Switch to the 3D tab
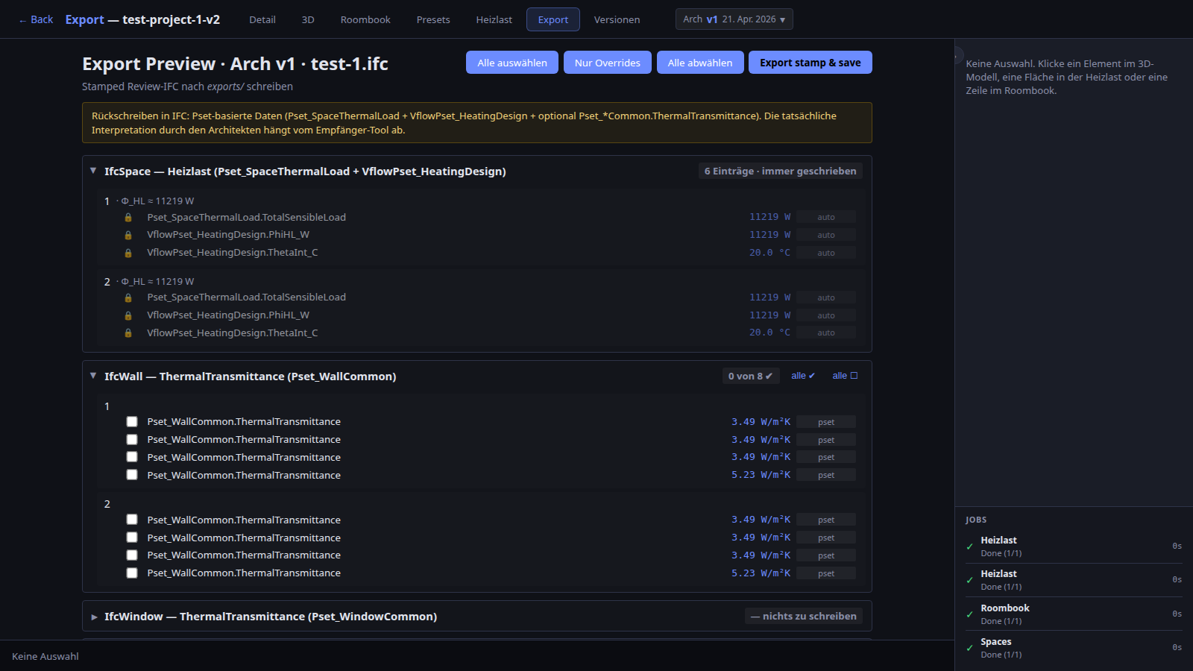Viewport: 1193px width, 671px height. [x=308, y=19]
